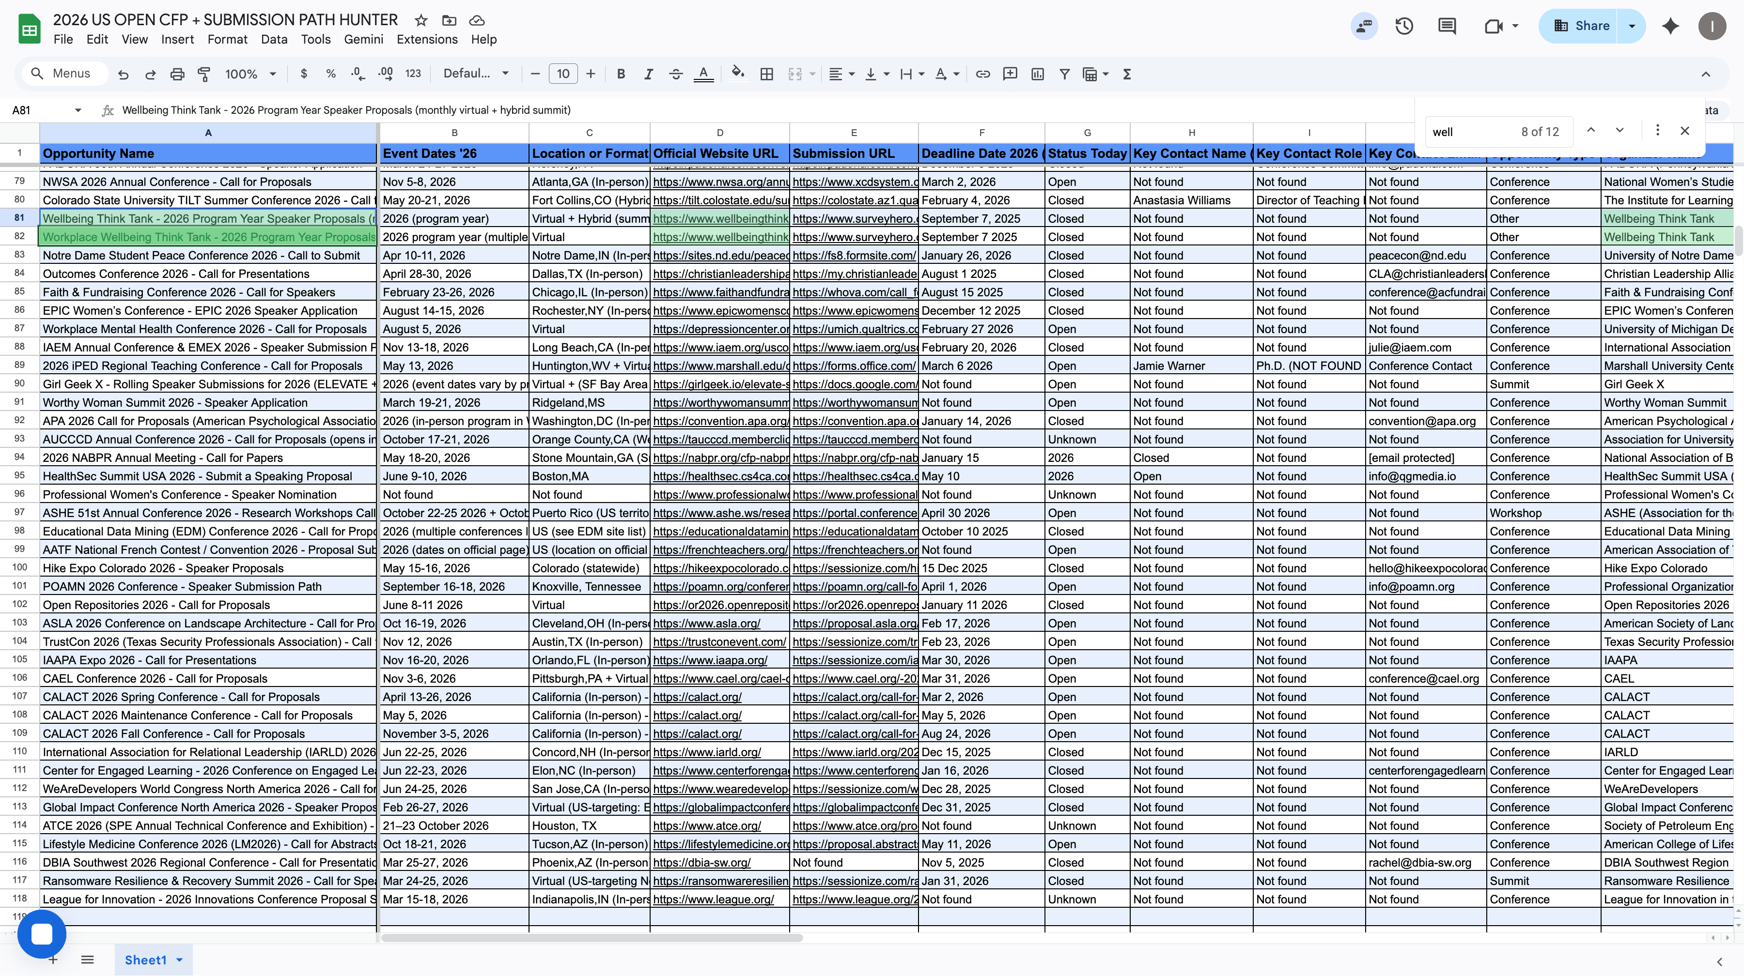
Task: Open the https://www.asla.org/ link
Action: 706,624
